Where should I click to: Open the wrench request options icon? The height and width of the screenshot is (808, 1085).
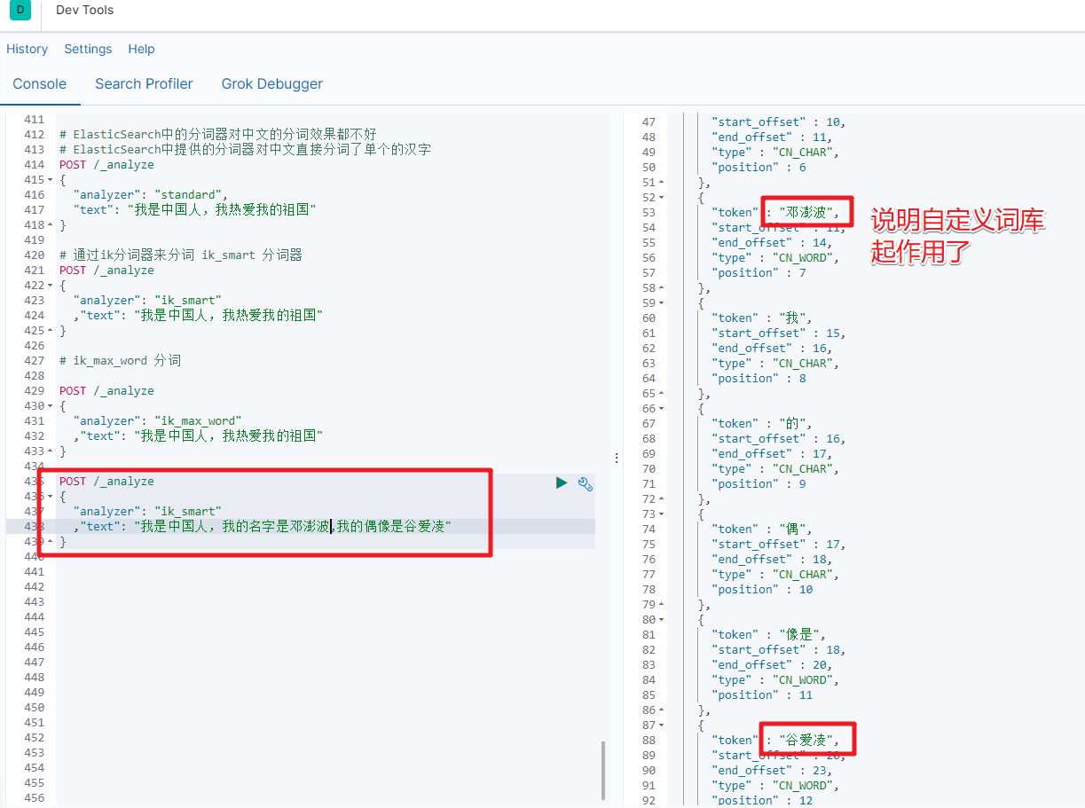585,483
